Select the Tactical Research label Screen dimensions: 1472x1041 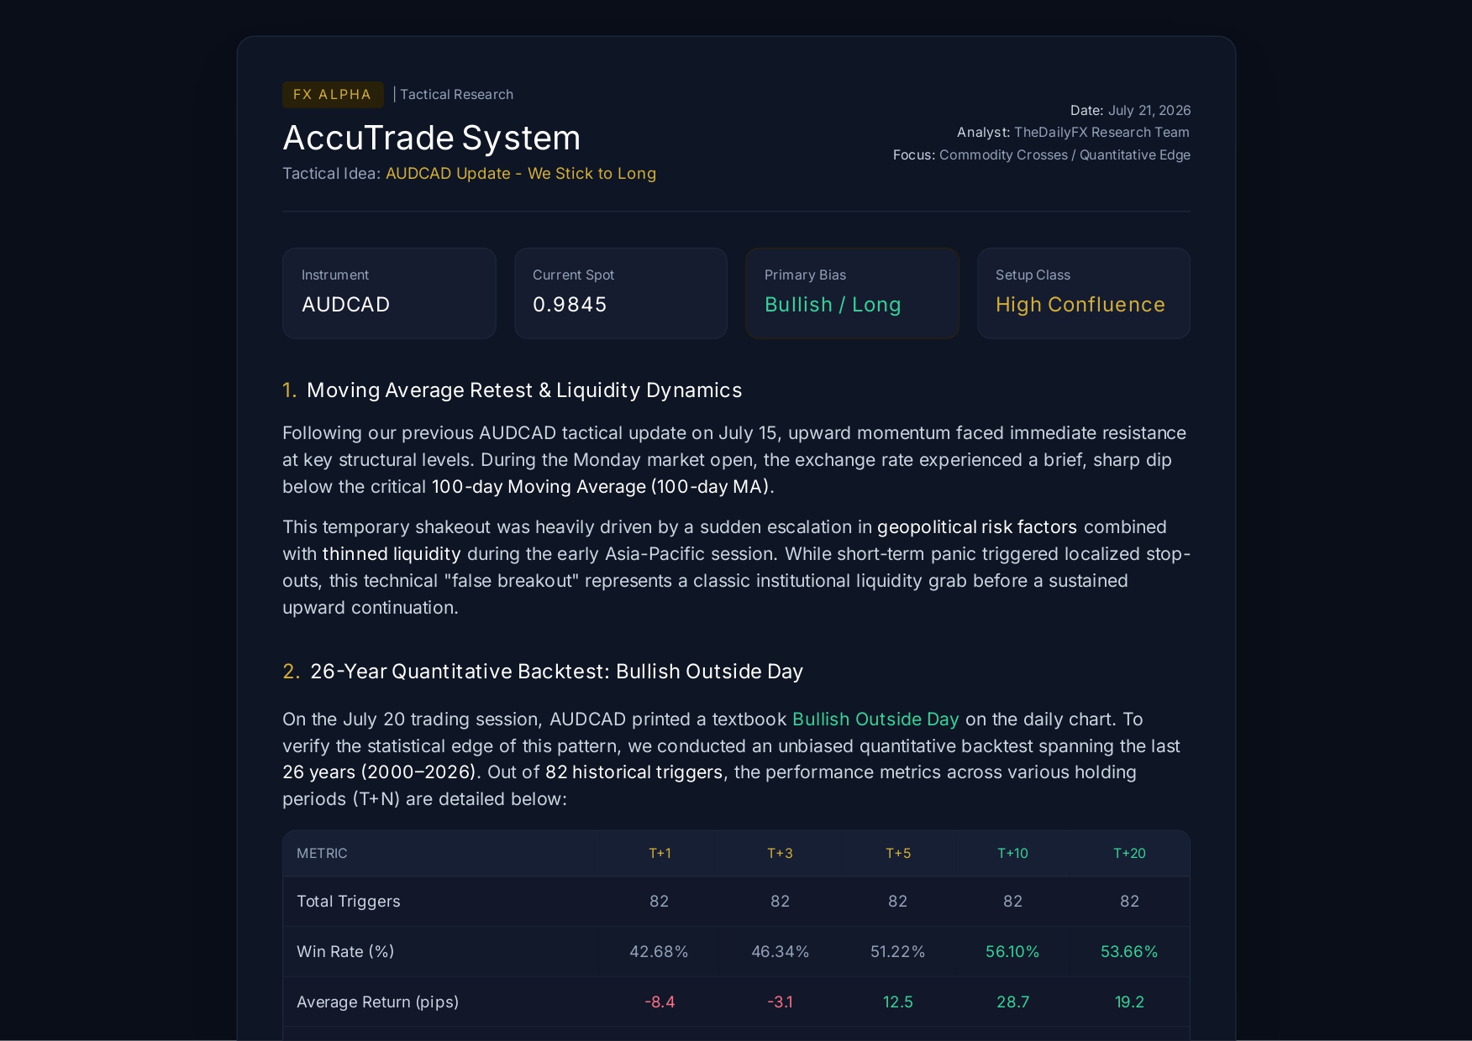[456, 95]
